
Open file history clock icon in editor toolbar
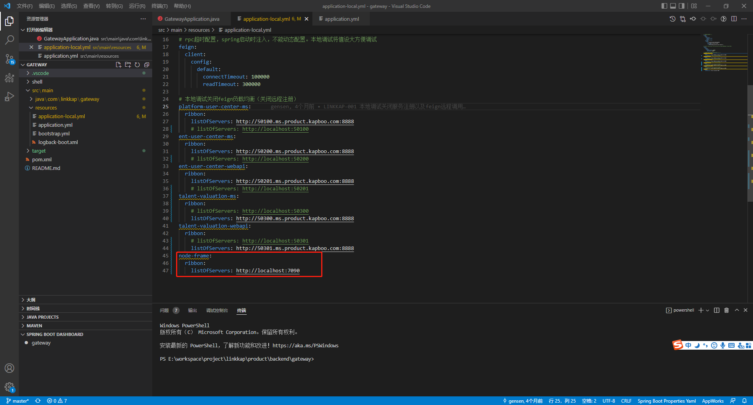coord(673,19)
